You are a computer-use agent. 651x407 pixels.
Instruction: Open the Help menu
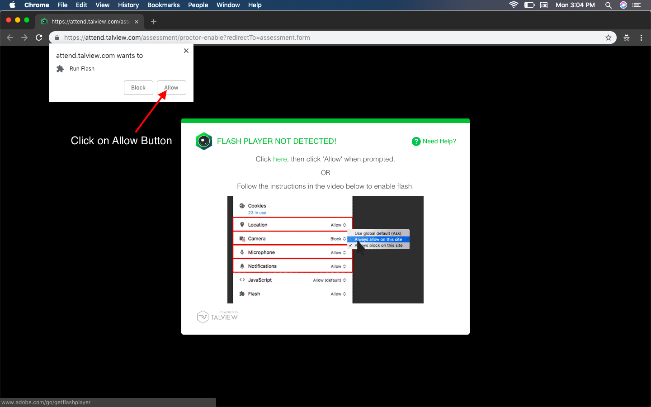[x=255, y=5]
